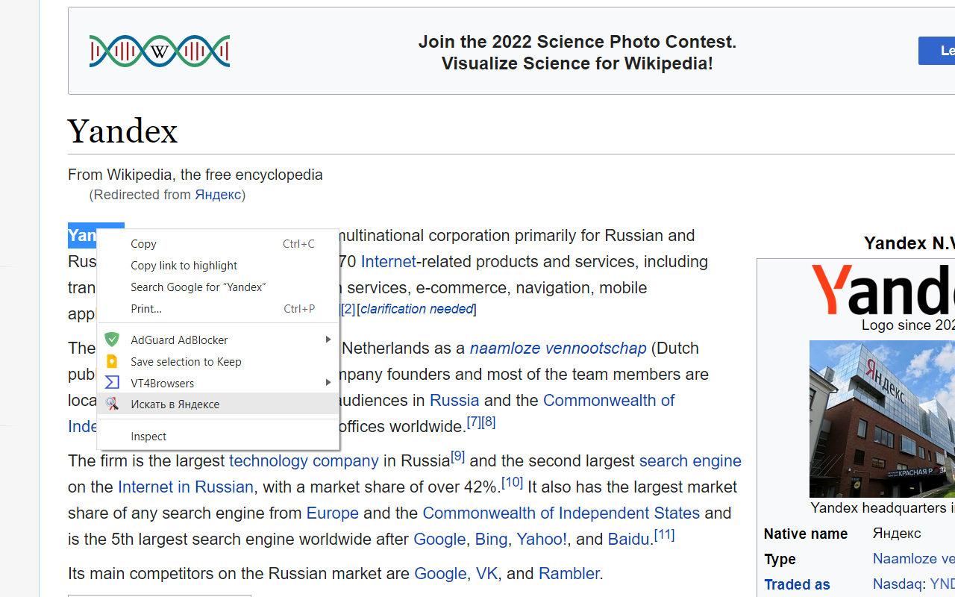The image size is (955, 597).
Task: Choose Print… from the context menu
Action: pos(218,308)
